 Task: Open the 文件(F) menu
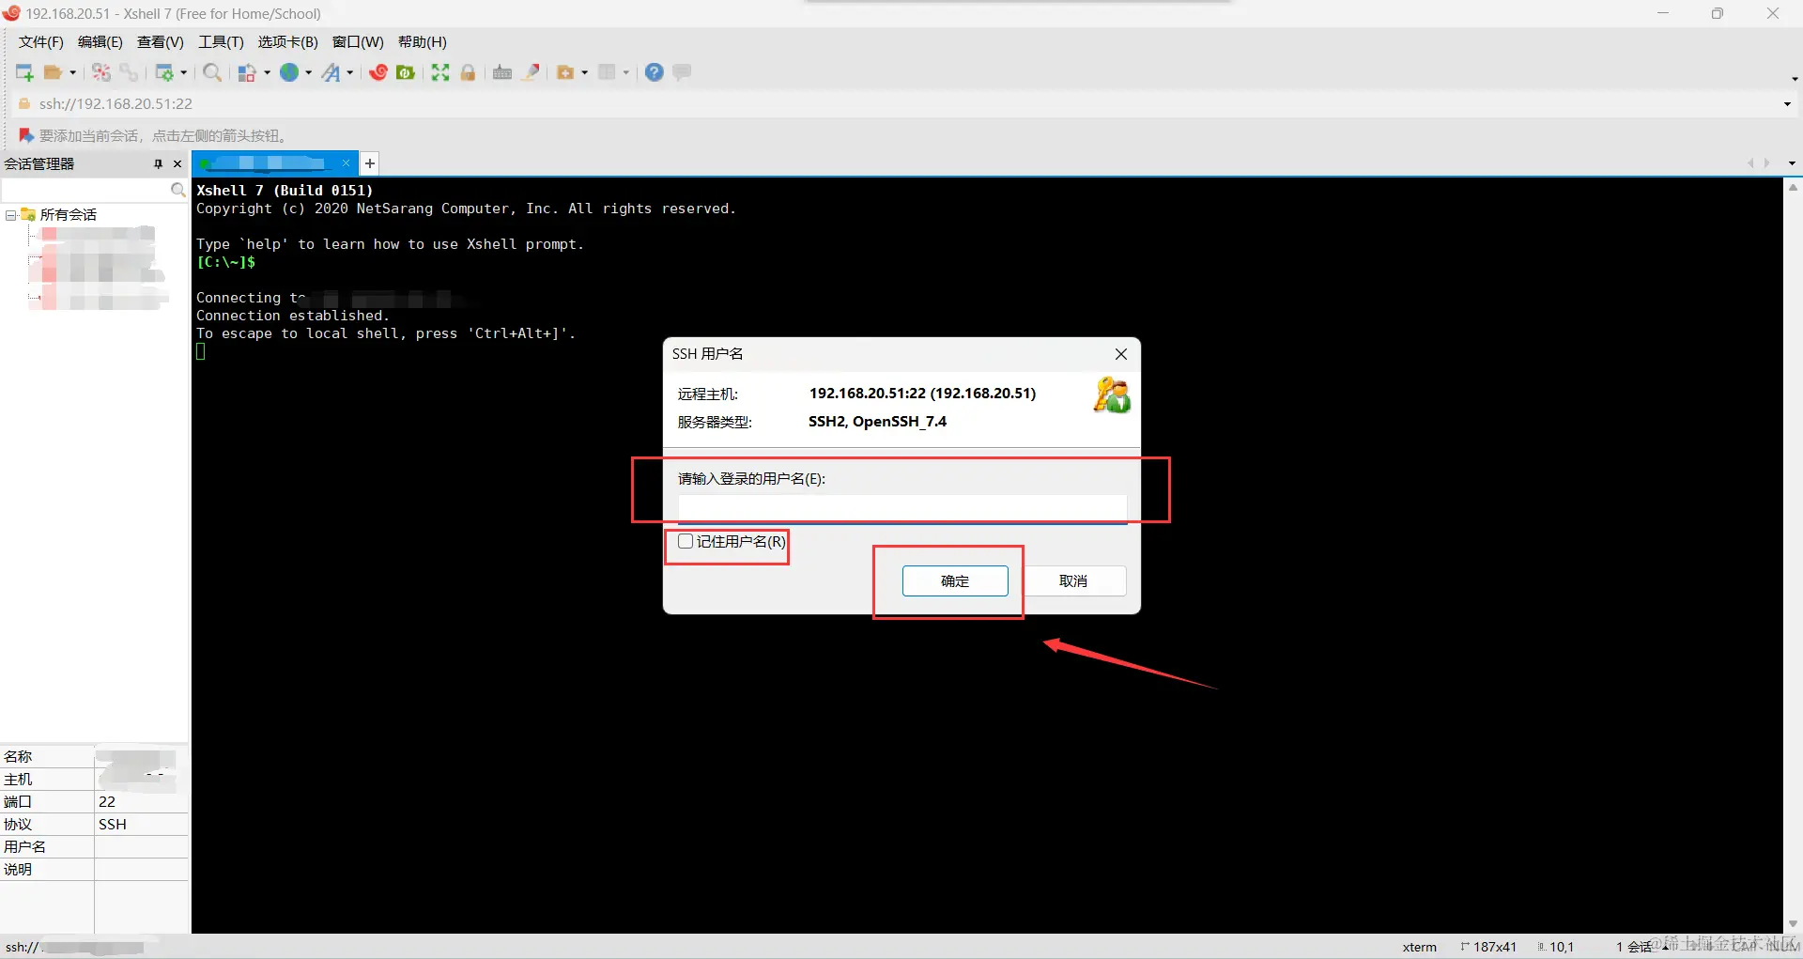click(41, 42)
